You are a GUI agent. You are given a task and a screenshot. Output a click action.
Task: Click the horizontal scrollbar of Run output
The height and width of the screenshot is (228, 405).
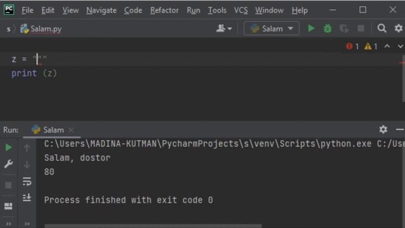153,226
